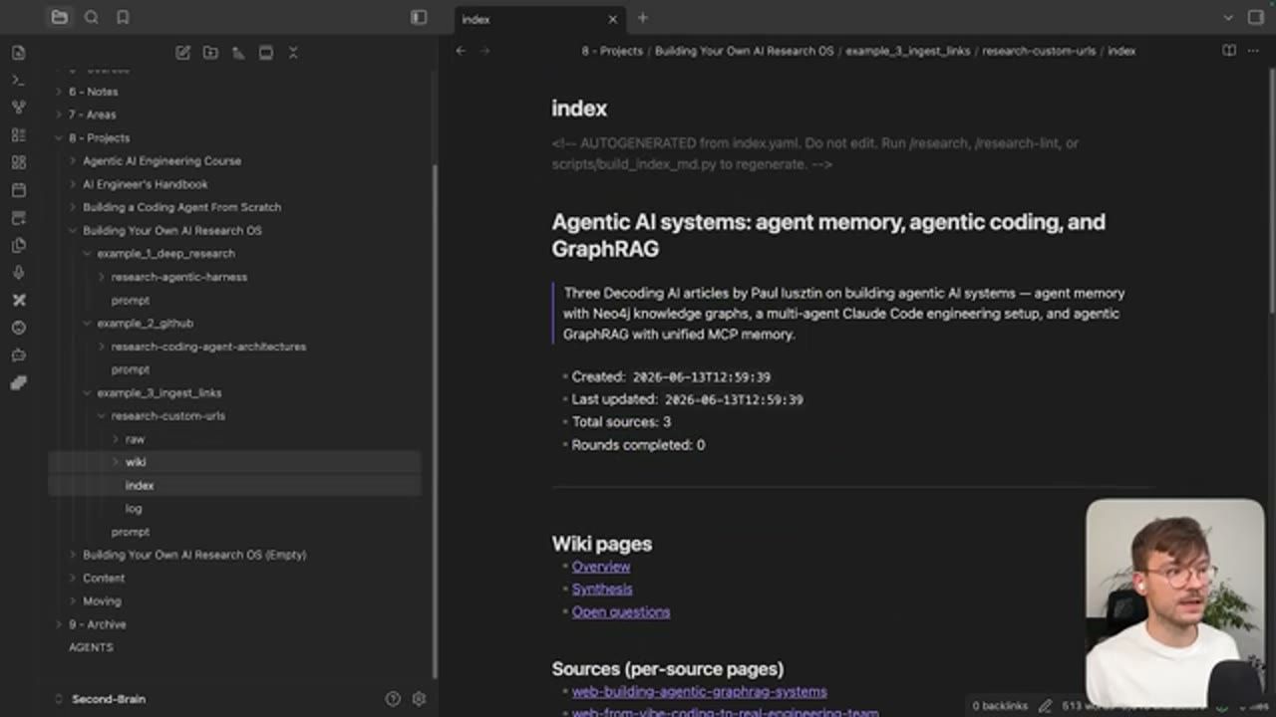The height and width of the screenshot is (717, 1276).
Task: Click the research-custom-urls breadcrumb
Action: pos(1039,51)
